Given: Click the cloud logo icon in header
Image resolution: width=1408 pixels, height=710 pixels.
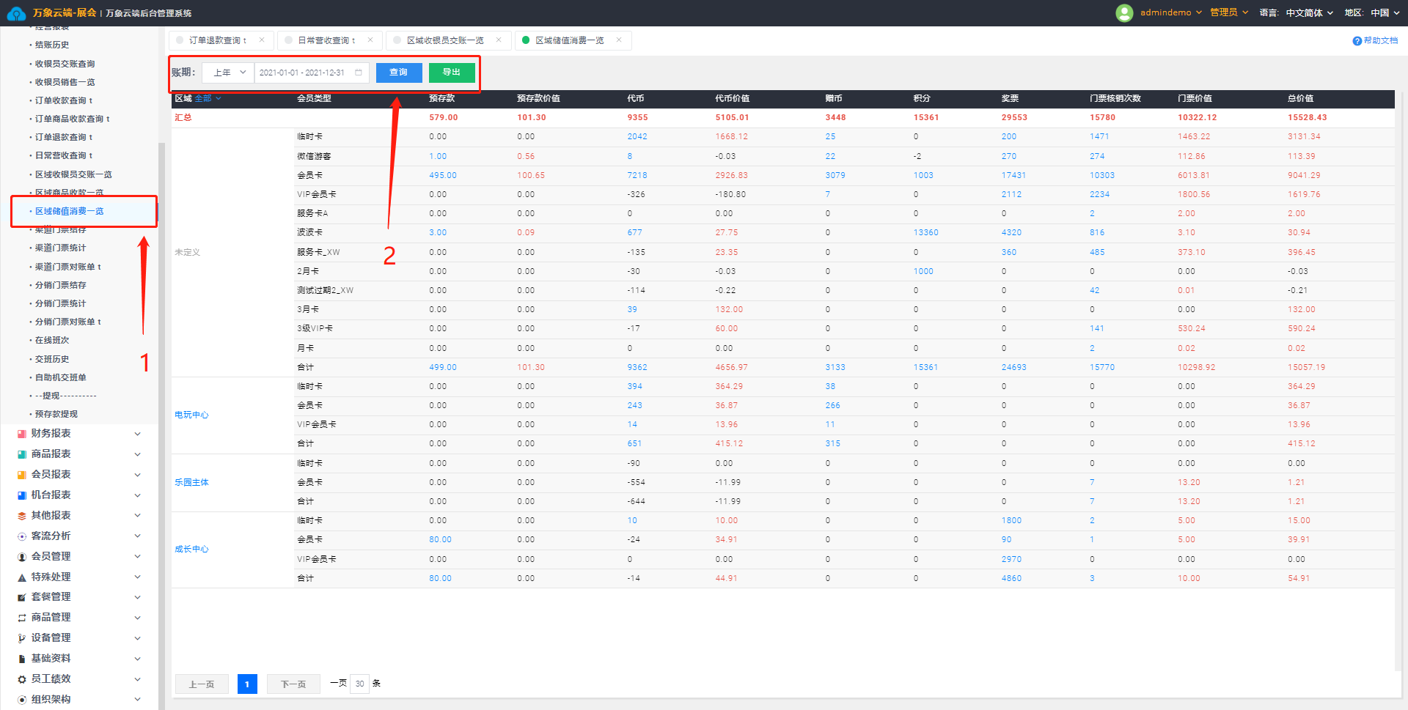Looking at the screenshot, I should click(x=16, y=13).
